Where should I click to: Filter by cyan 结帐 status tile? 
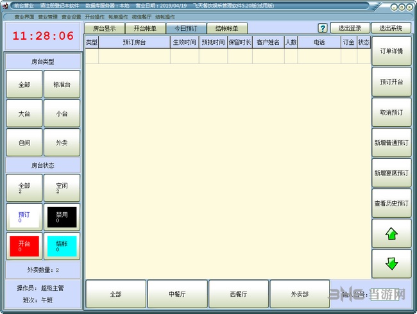coord(62,247)
